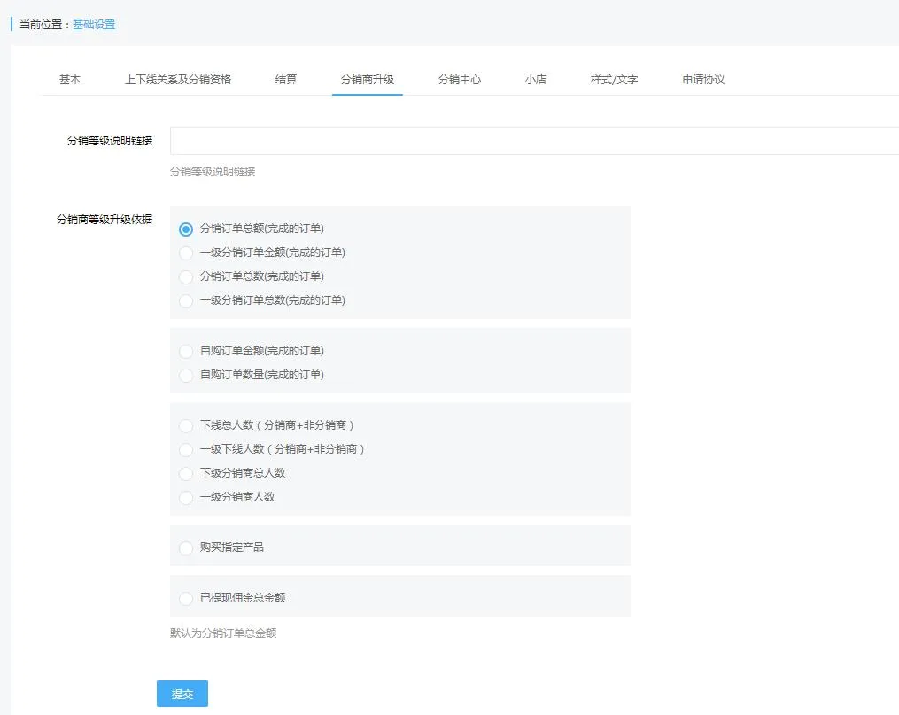Switch to the 基本 tab
The height and width of the screenshot is (715, 899).
tap(70, 80)
